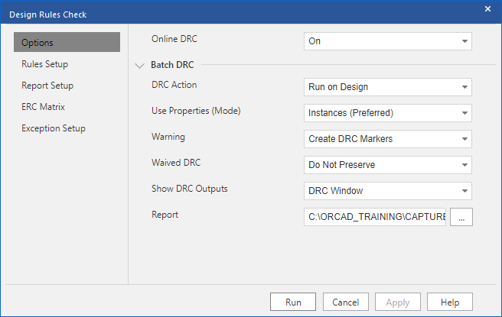This screenshot has width=502, height=317.
Task: Click the Report label
Action: [165, 215]
